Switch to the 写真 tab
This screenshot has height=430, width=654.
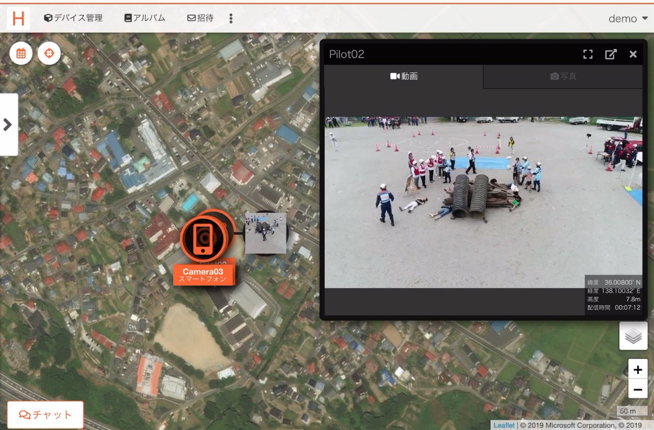click(563, 76)
